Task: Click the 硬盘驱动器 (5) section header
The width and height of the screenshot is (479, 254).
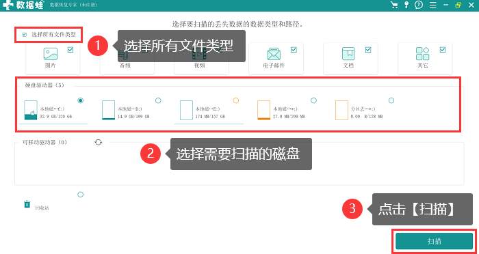Action: tap(44, 85)
